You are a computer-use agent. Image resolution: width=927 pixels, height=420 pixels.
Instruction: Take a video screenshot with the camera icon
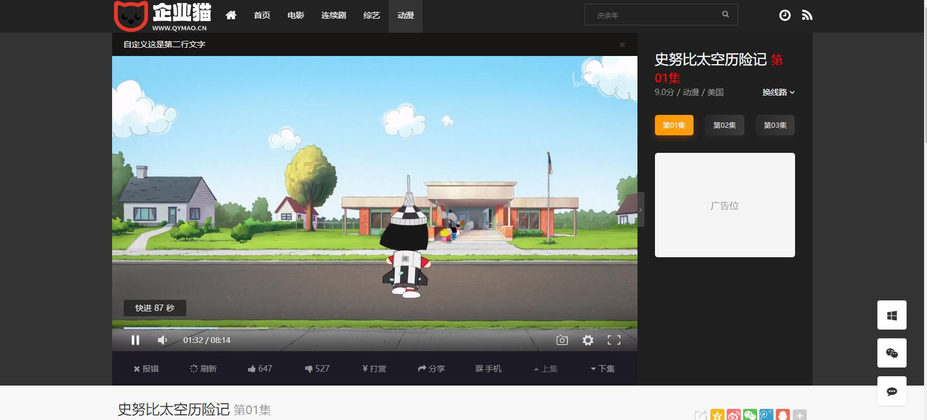point(562,340)
